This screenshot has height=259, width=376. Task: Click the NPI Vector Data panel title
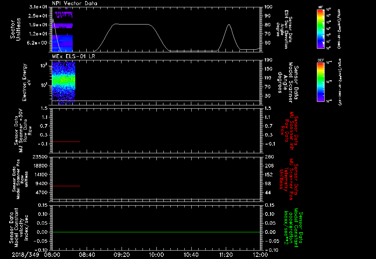75,3
